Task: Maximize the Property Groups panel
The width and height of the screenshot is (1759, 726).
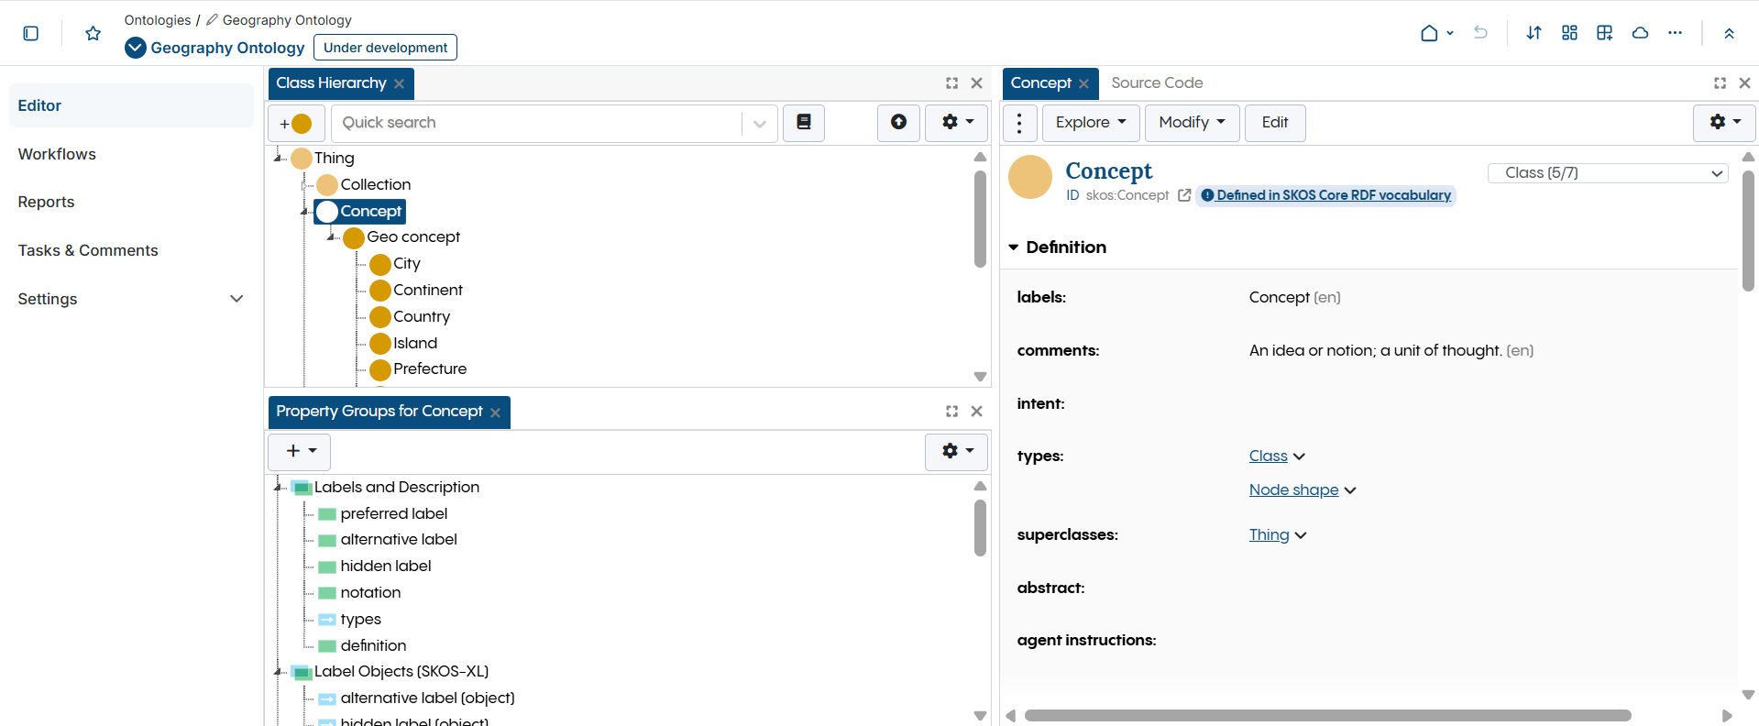Action: 951,412
